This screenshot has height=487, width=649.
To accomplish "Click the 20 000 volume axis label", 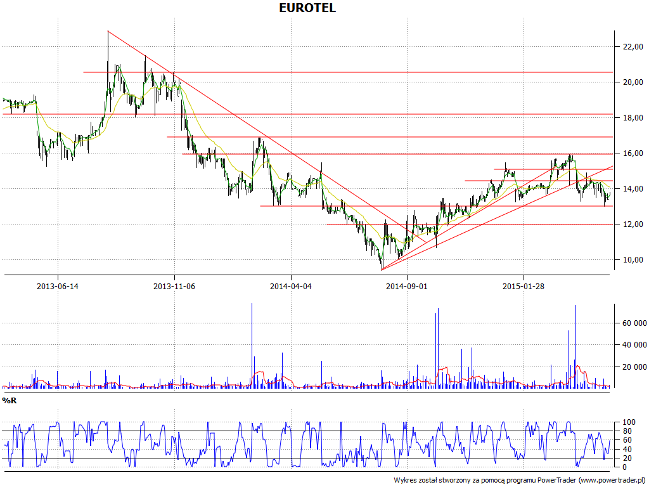I will pyautogui.click(x=634, y=367).
